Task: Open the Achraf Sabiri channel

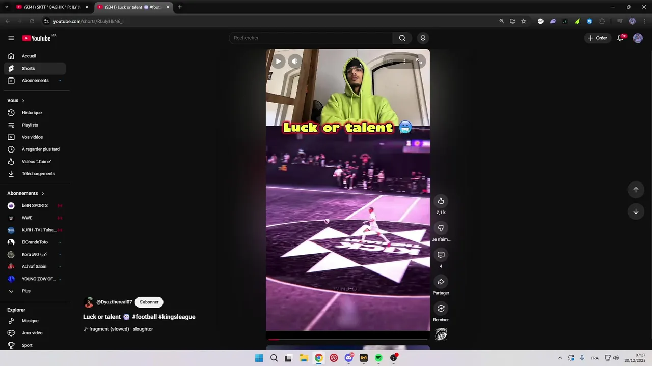Action: coord(35,266)
